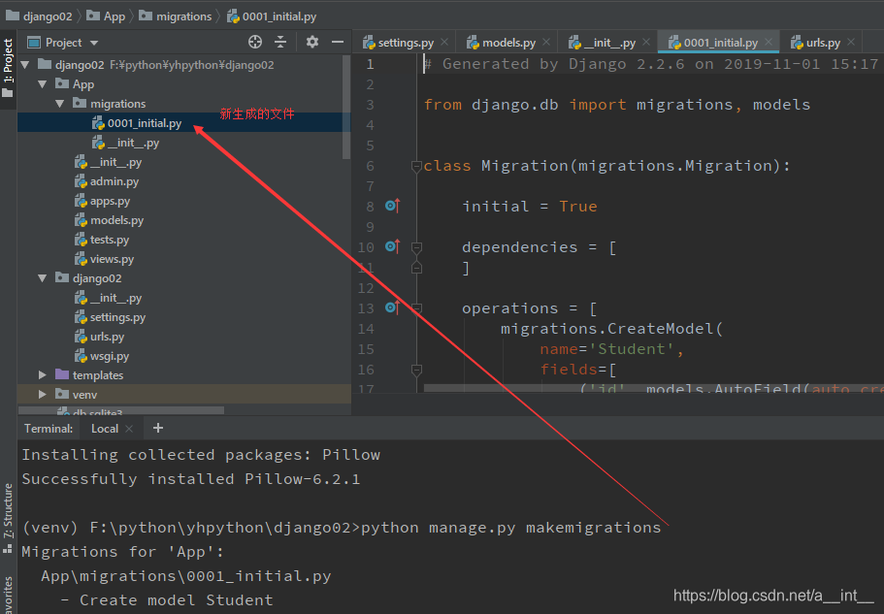The width and height of the screenshot is (884, 614).
Task: Click the Locate/Scroll from Source target icon
Action: pos(255,43)
